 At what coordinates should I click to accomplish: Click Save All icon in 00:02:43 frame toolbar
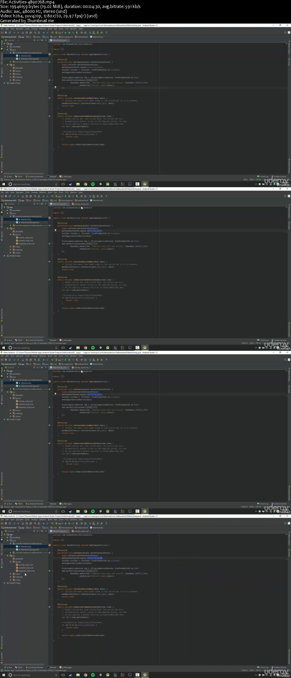6,360
